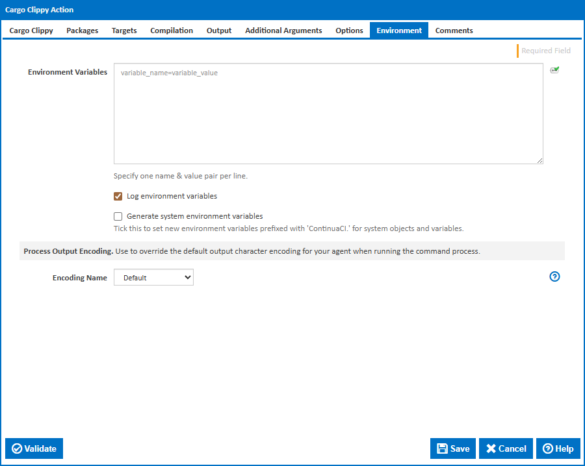
Task: Click the Encoding Name help icon
Action: [554, 276]
